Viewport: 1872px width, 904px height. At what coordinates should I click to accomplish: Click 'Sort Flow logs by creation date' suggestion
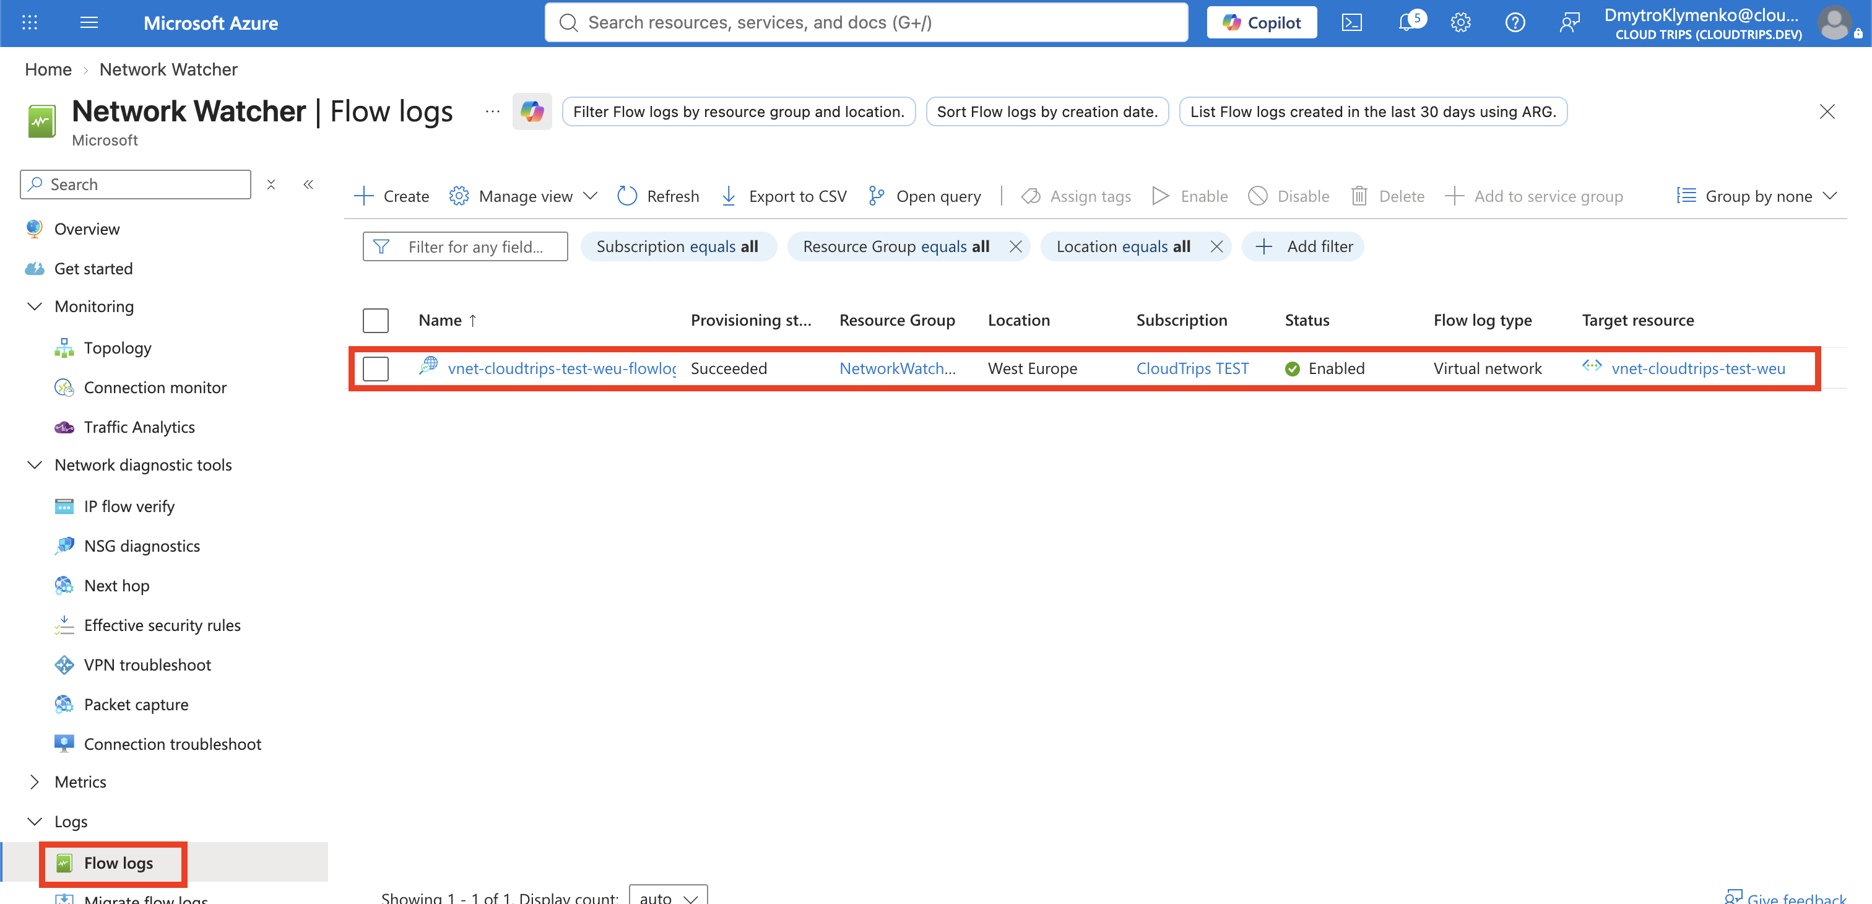click(x=1046, y=111)
